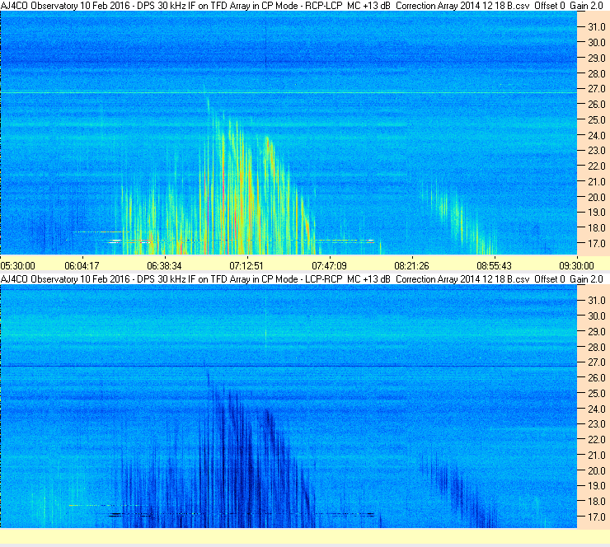Viewport: 610px width, 547px height.
Task: Click the 06:04:17 time axis label
Action: [x=82, y=266]
